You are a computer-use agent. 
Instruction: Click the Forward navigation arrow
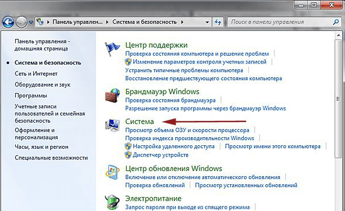click(x=22, y=22)
